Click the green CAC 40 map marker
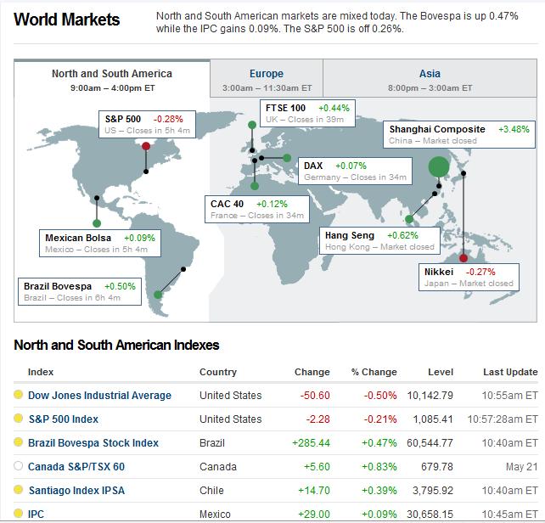This screenshot has width=545, height=523. tap(255, 186)
